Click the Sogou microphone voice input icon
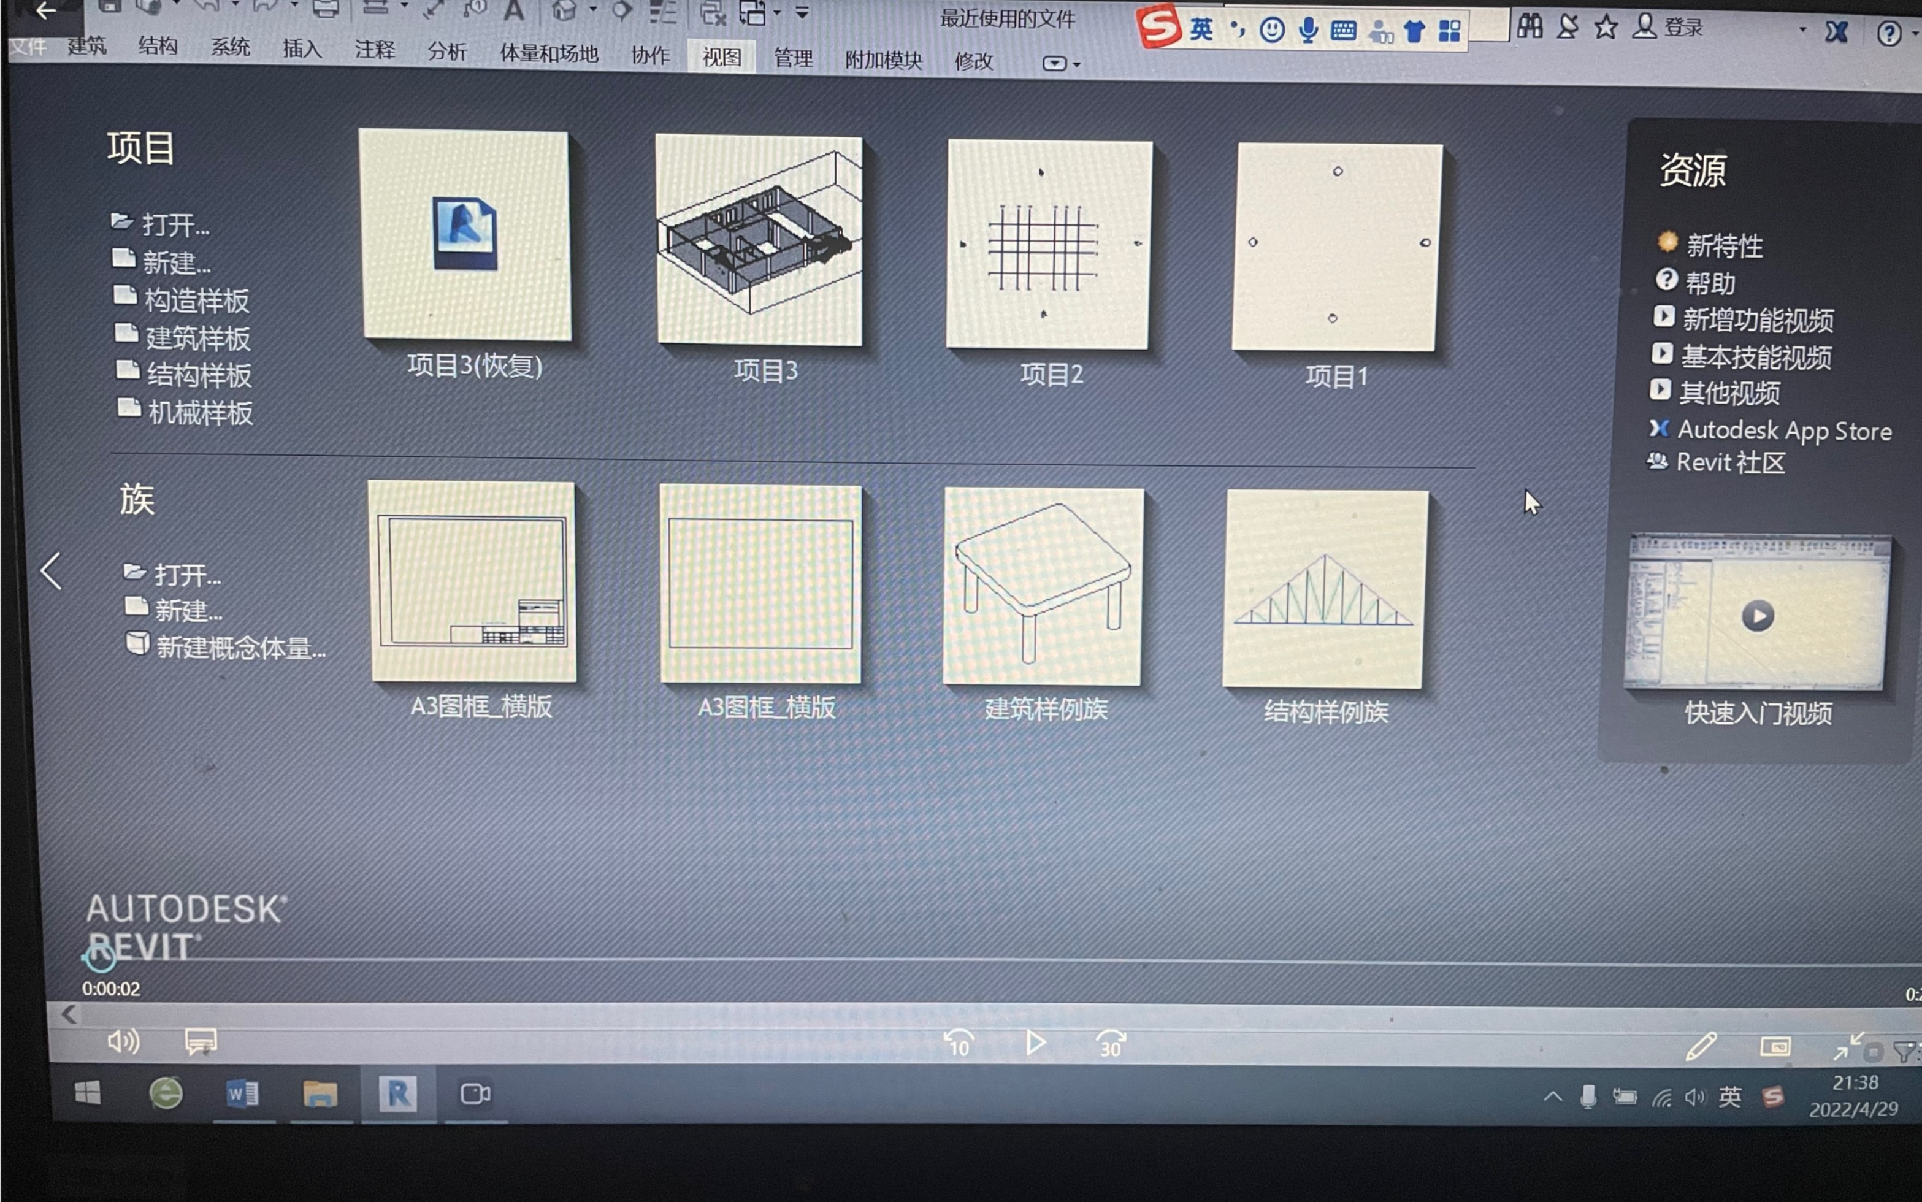 click(1307, 30)
